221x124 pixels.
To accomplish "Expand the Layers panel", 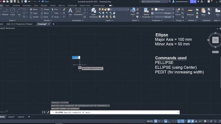I will click(109, 21).
